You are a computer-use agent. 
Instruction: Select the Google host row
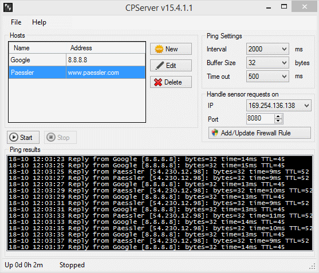coord(77,60)
